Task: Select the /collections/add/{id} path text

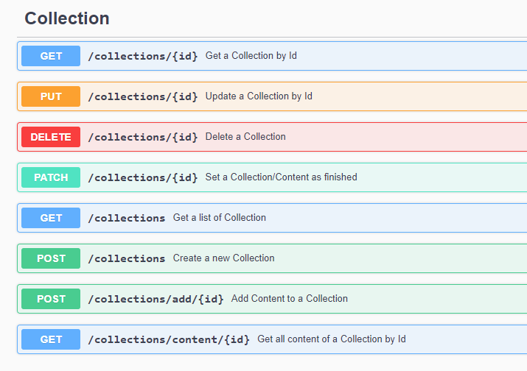Action: (156, 299)
